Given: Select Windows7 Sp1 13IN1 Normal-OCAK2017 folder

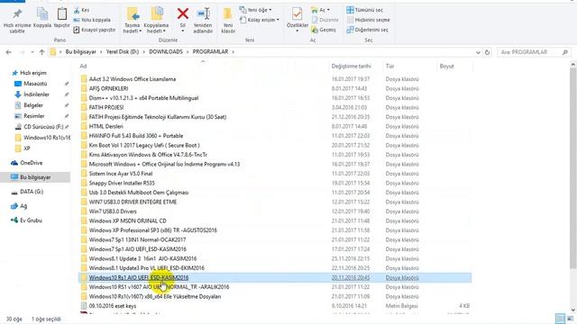Looking at the screenshot, I should (x=137, y=239).
